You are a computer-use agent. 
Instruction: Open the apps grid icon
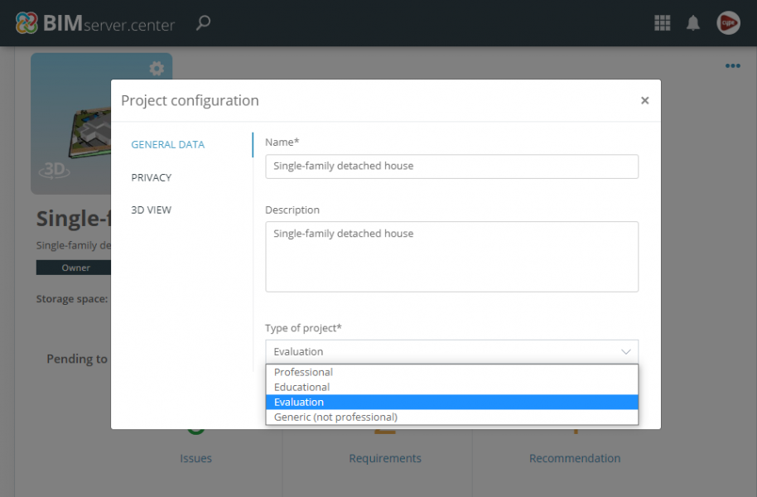coord(663,23)
